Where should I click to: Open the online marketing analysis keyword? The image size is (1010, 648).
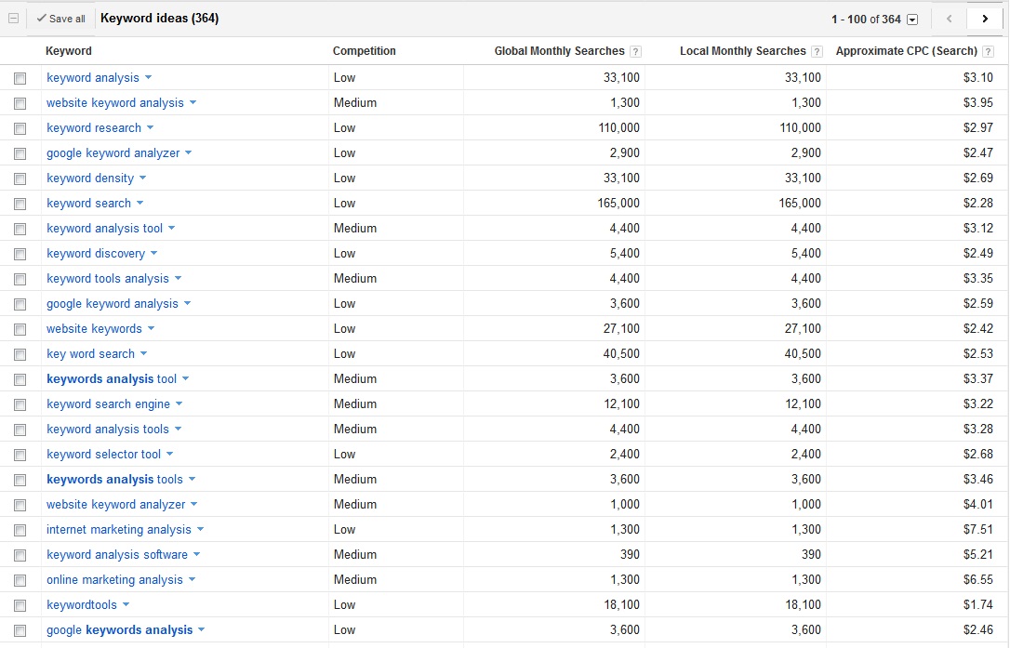pos(115,580)
